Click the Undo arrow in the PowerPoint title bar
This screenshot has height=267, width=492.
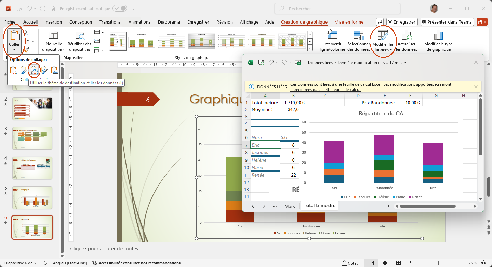pos(30,9)
